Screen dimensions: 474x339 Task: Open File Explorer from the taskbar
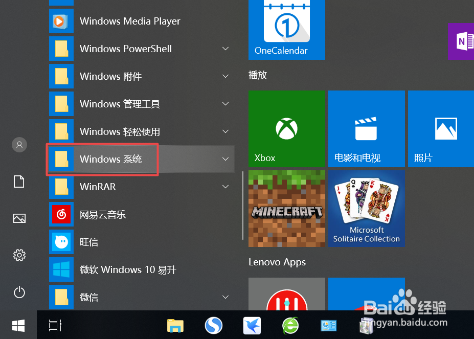[x=175, y=326]
